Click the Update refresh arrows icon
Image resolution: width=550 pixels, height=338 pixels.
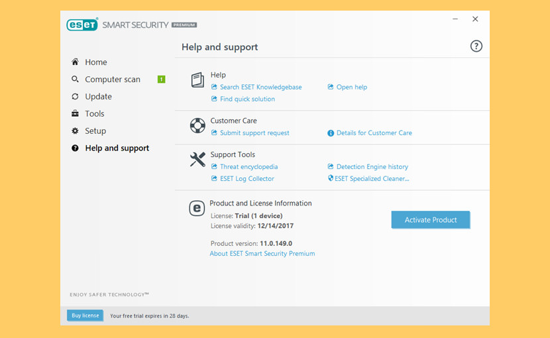75,97
